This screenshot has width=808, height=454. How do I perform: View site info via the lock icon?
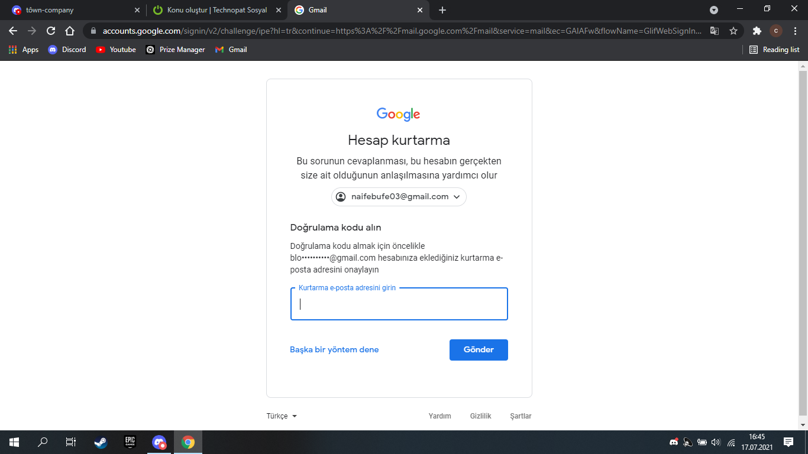click(93, 31)
